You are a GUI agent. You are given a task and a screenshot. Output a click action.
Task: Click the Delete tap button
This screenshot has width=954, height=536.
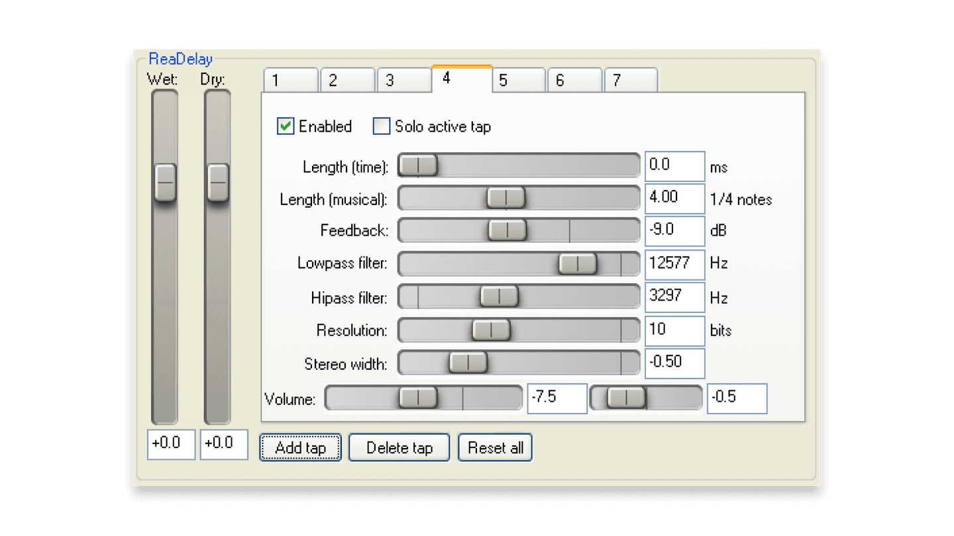399,447
